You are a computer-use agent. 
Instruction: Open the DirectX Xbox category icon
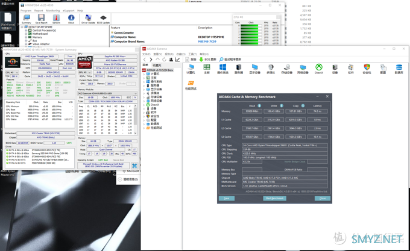click(319, 69)
